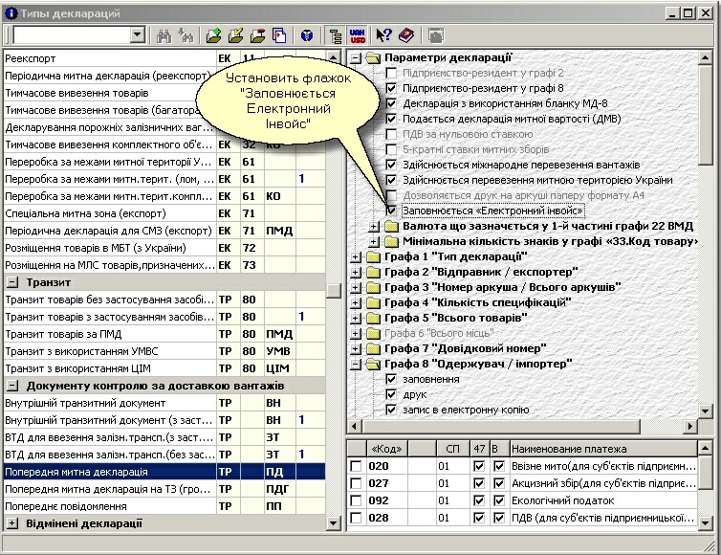The width and height of the screenshot is (721, 555).
Task: Toggle the tree view toolbar icon
Action: point(336,35)
